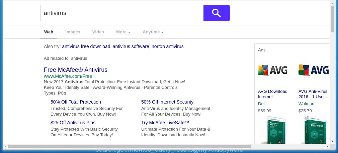This screenshot has height=153, width=338.
Task: Click the horizontal scrollbar left arrow
Action: [x=6, y=147]
